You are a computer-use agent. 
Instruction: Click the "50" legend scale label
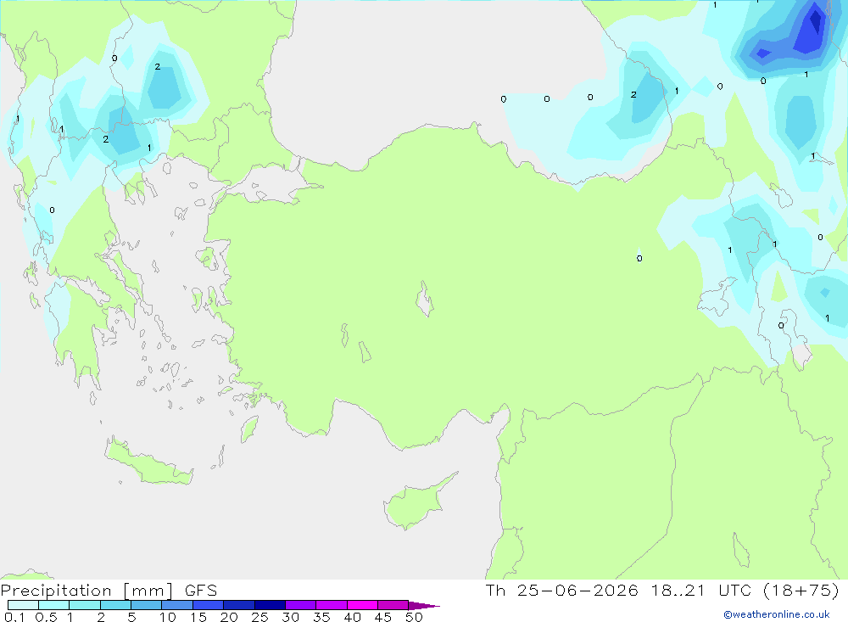click(x=415, y=617)
